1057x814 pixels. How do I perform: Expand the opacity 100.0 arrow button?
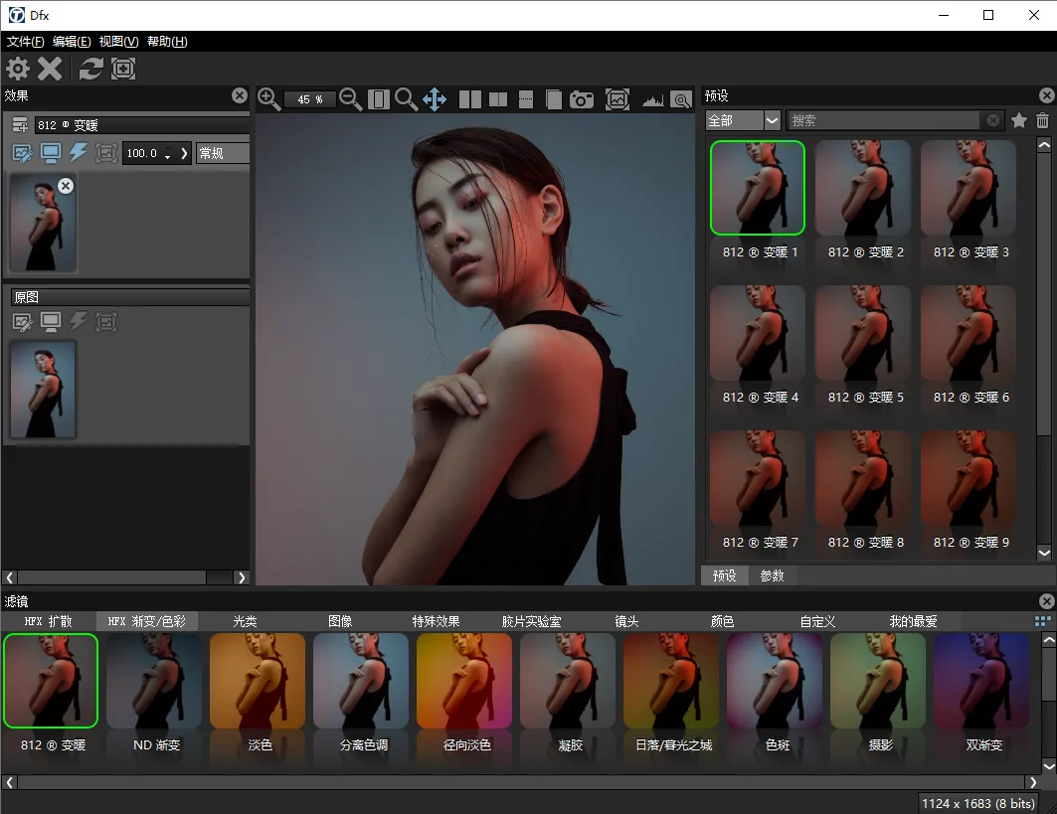point(184,154)
